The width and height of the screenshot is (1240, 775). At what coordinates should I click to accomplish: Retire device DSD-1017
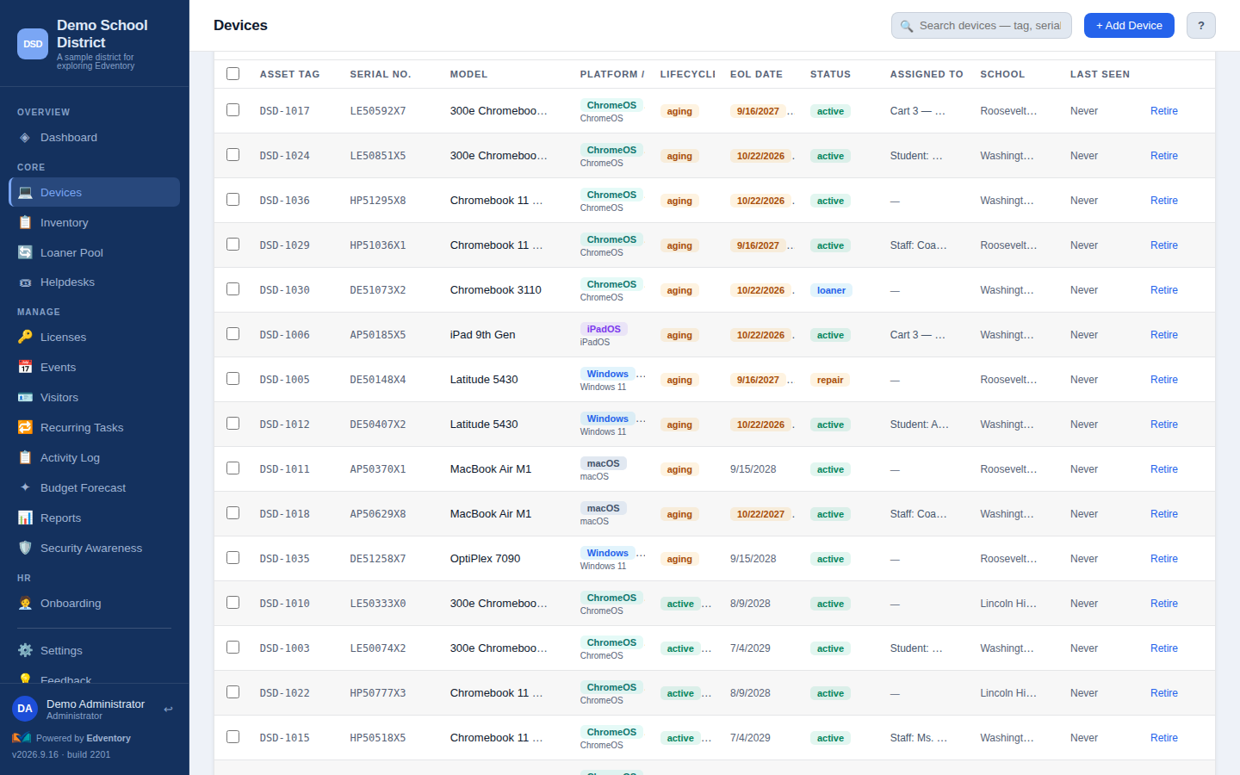point(1164,111)
